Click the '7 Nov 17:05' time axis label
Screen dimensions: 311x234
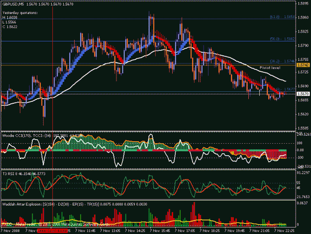click(185, 231)
